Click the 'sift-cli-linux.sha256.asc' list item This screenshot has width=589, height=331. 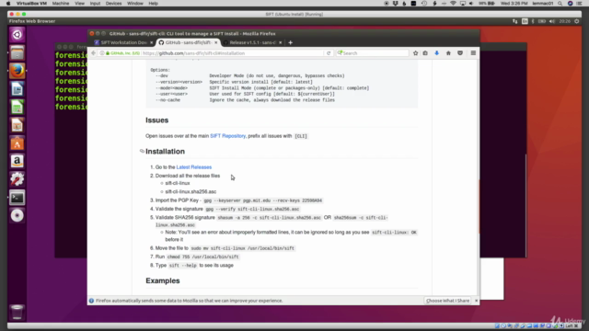pyautogui.click(x=191, y=192)
